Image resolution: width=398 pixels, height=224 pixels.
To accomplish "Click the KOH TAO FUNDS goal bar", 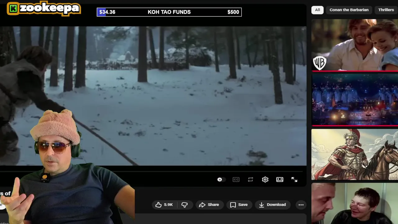I will (169, 12).
